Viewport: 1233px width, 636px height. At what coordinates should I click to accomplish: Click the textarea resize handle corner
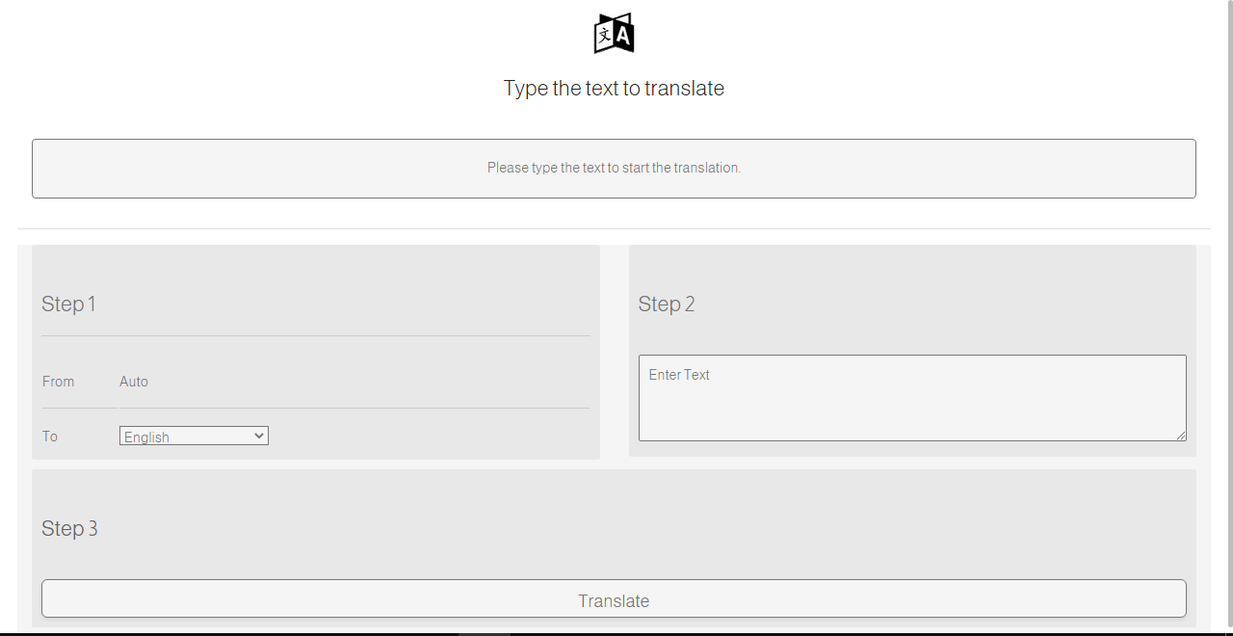pyautogui.click(x=1180, y=436)
